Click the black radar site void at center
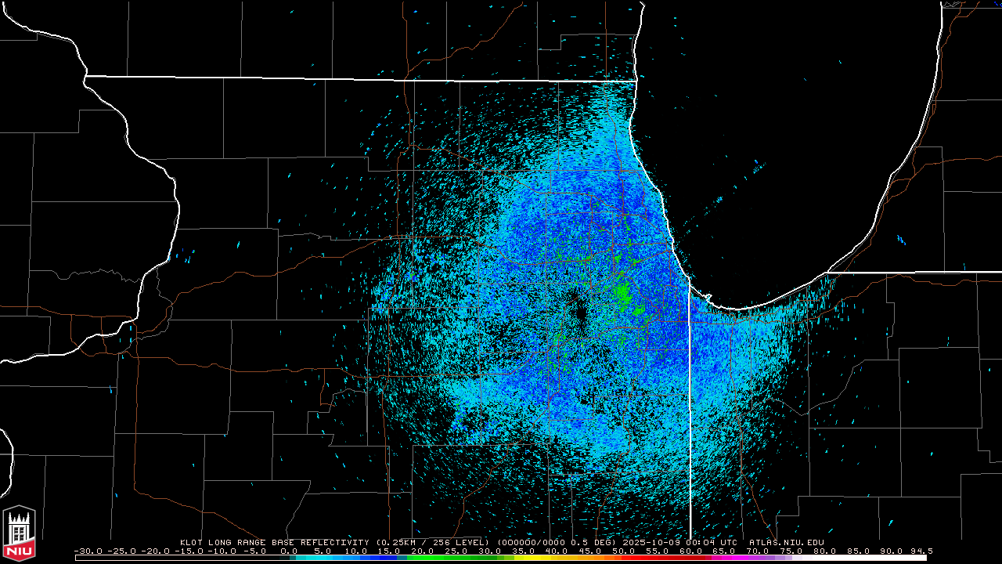1002x564 pixels. point(578,308)
